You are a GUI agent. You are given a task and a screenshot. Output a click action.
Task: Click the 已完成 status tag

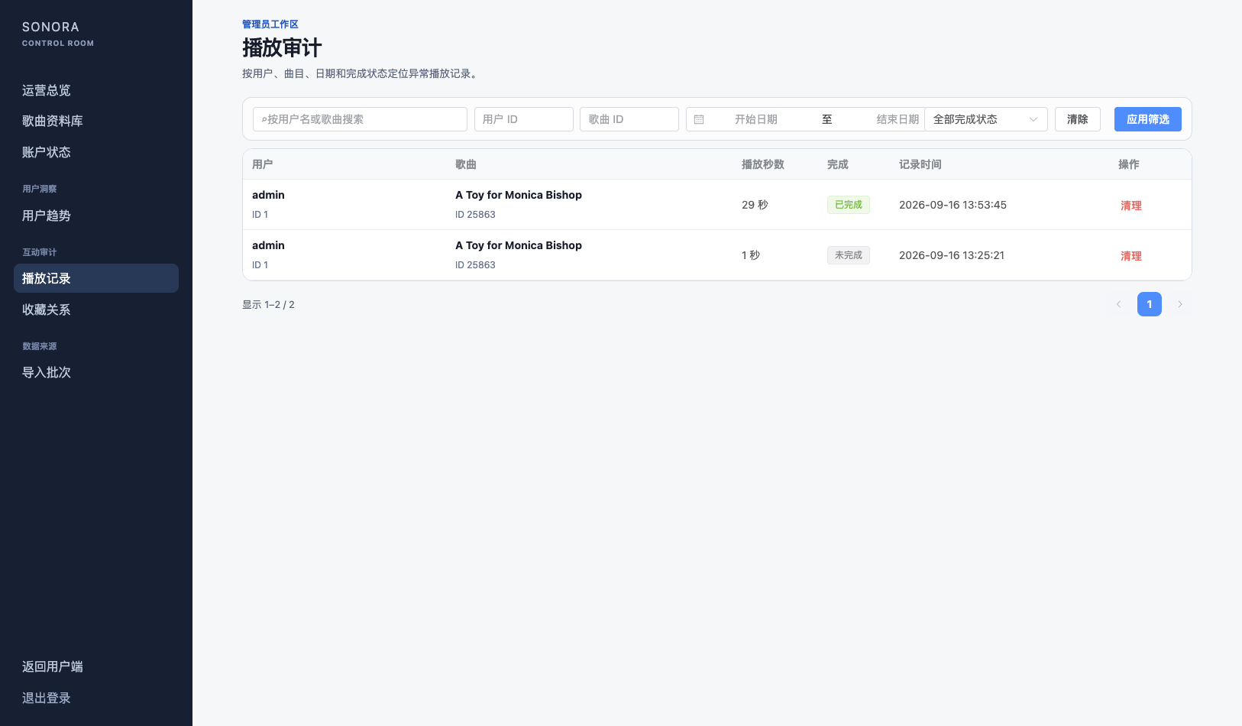pyautogui.click(x=849, y=205)
